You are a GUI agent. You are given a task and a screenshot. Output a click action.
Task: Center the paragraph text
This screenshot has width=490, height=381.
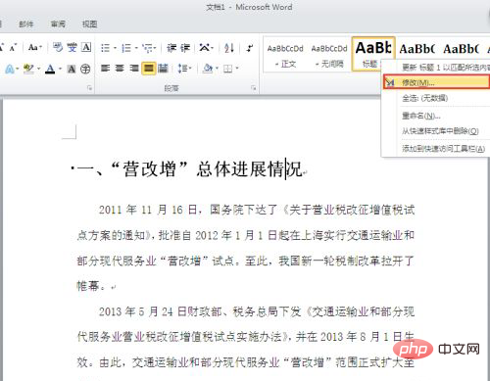coord(120,69)
